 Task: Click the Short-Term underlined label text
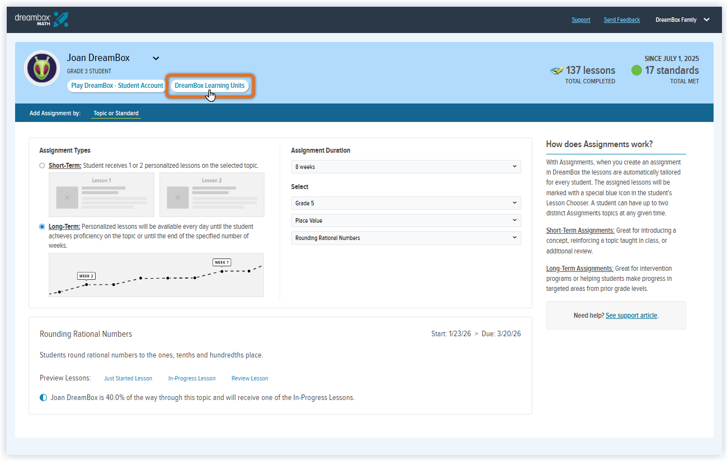pos(65,166)
